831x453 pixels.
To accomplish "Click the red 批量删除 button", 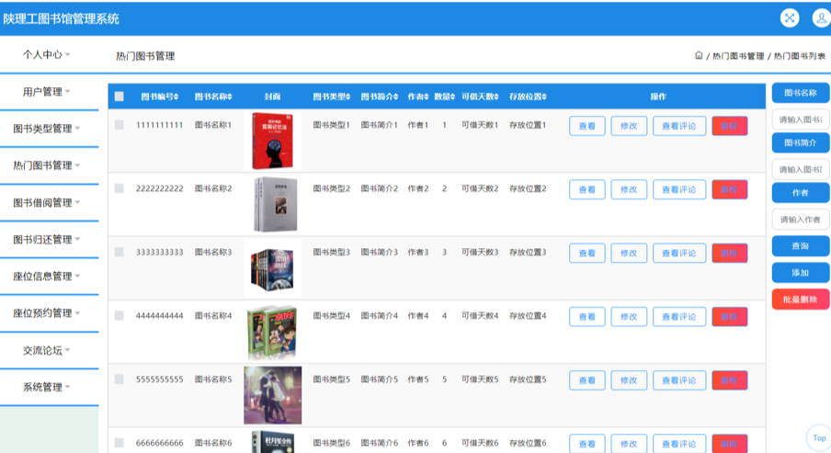I will point(801,300).
